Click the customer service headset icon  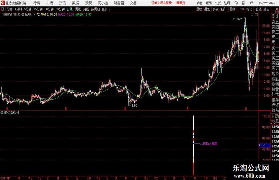pos(236,3)
